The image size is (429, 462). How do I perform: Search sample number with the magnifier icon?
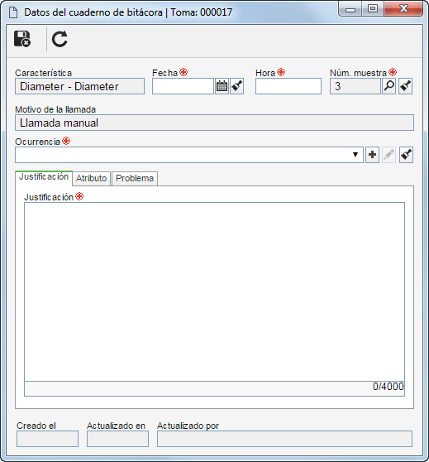tap(388, 86)
